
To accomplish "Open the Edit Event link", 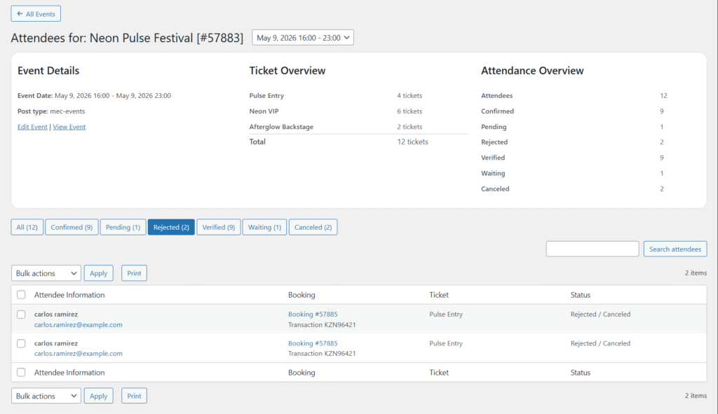I will tap(32, 127).
